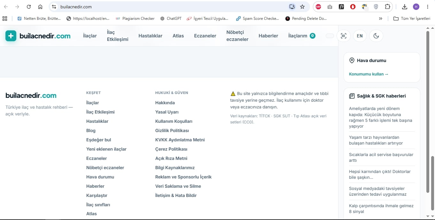
Task: Toggle the switch next to İlaçlarım
Action: [x=330, y=36]
